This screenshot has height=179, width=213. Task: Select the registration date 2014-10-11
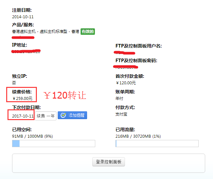pos(23,17)
